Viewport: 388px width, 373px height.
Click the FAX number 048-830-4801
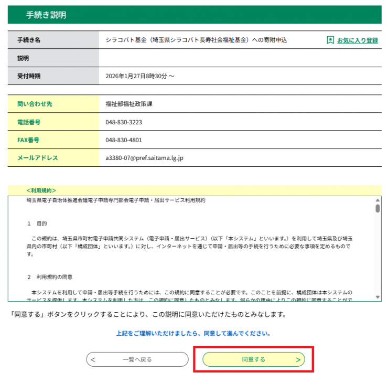click(124, 140)
